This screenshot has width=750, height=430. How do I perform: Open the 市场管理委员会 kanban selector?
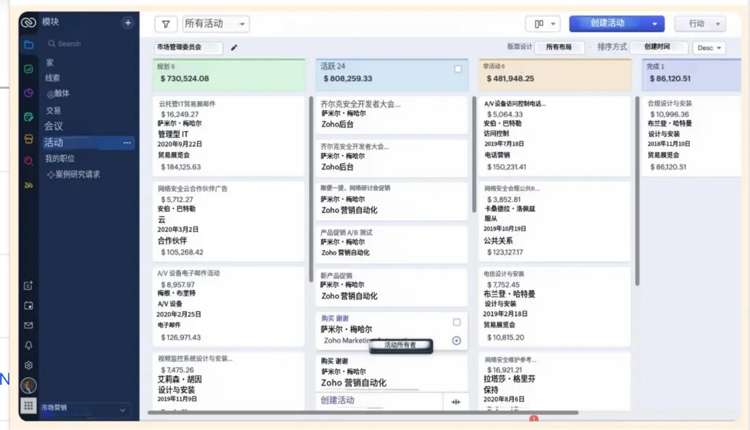tap(189, 47)
